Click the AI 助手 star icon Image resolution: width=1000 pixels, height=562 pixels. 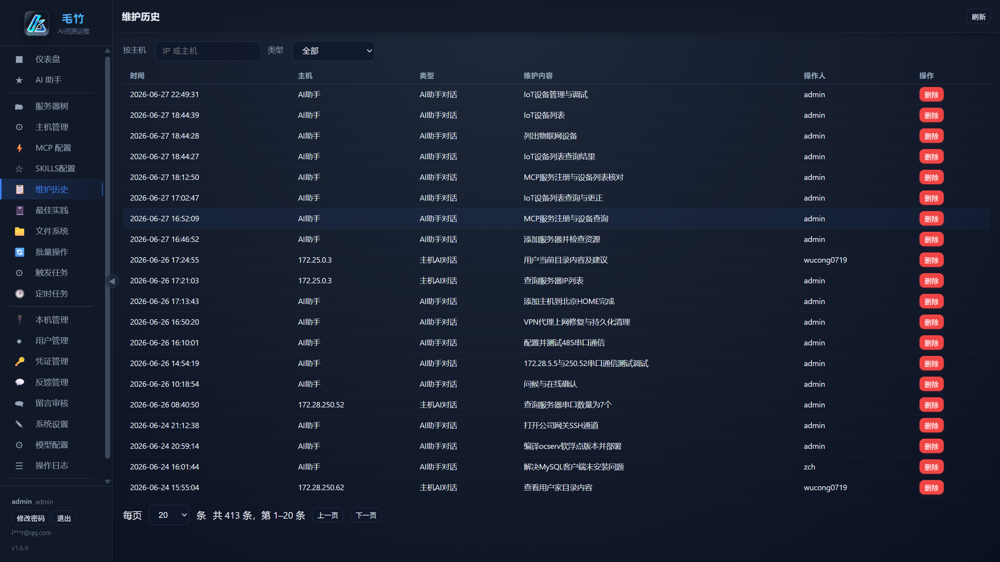pyautogui.click(x=19, y=80)
